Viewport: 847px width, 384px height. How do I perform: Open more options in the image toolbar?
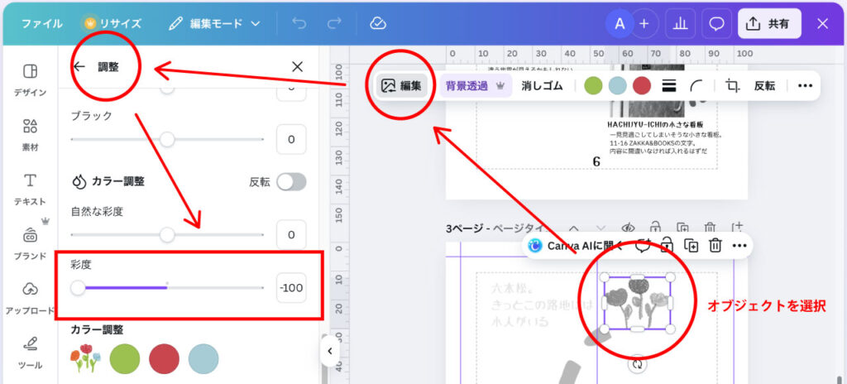tap(804, 85)
